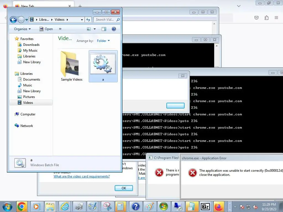
Task: Select Computer in the navigation pane
Action: click(x=28, y=114)
